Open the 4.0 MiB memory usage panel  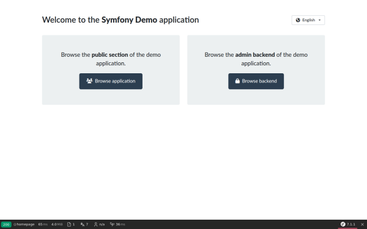[57, 224]
